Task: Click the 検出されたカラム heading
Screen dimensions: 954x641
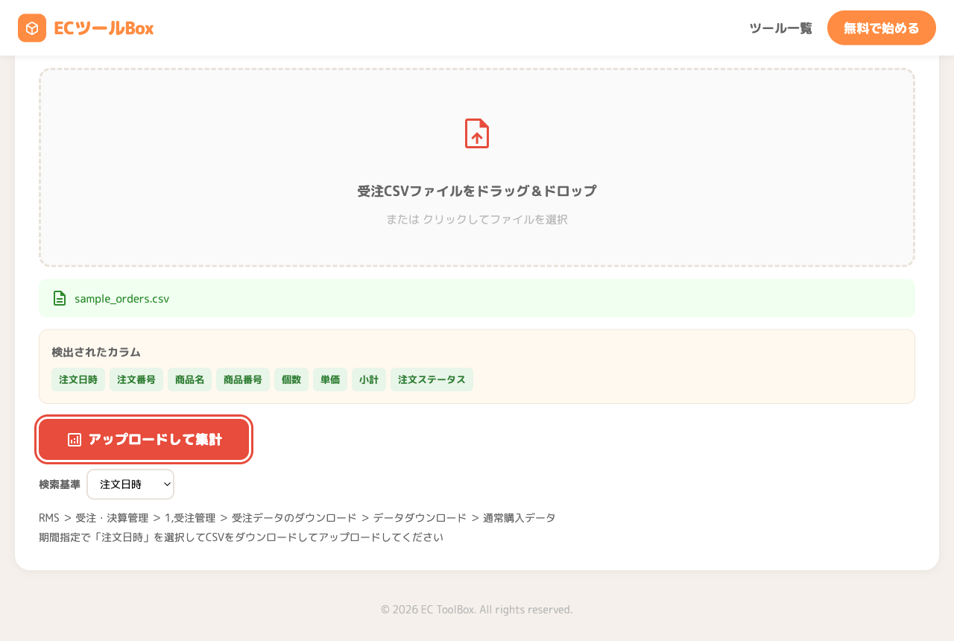Action: 96,352
